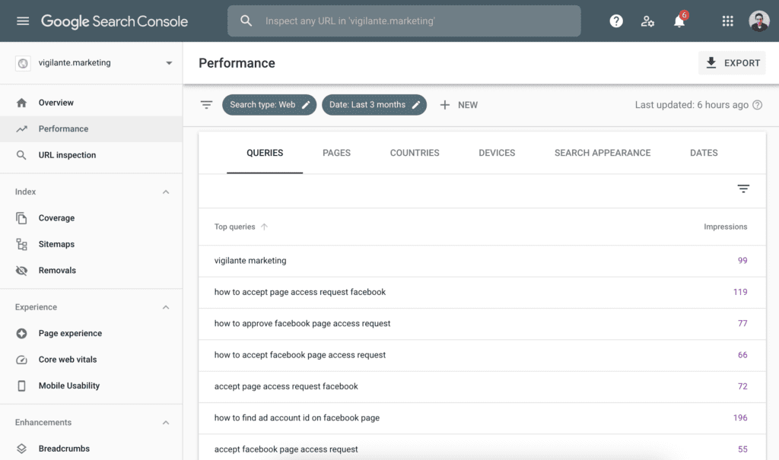Click the 196 impressions value

tap(740, 417)
